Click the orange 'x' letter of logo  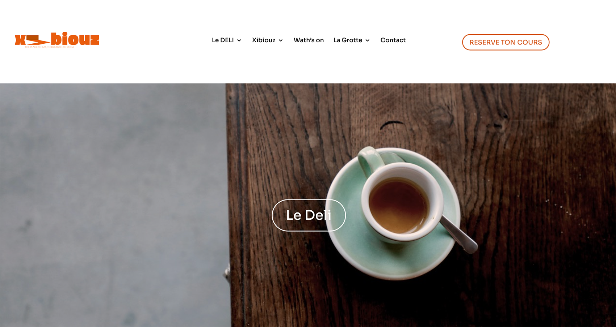click(x=20, y=40)
